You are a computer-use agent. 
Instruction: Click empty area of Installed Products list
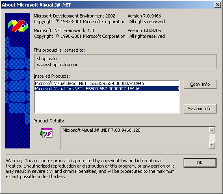tap(106, 102)
